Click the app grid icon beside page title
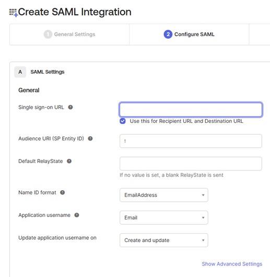The image size is (270, 277). point(14,13)
